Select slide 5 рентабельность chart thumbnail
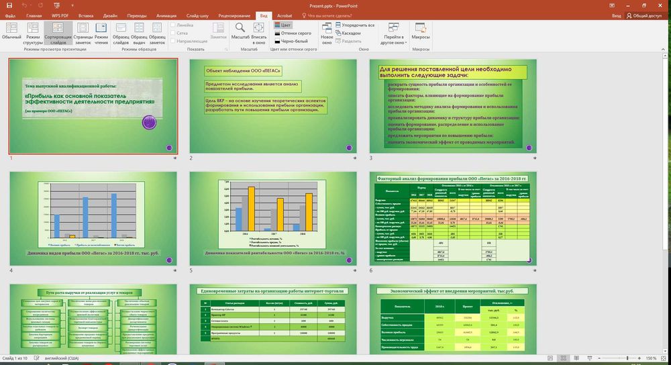This screenshot has height=365, width=671. point(273,218)
